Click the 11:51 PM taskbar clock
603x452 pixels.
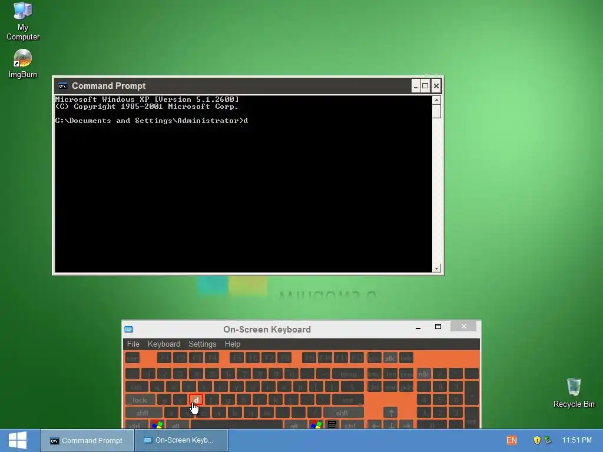pos(577,440)
